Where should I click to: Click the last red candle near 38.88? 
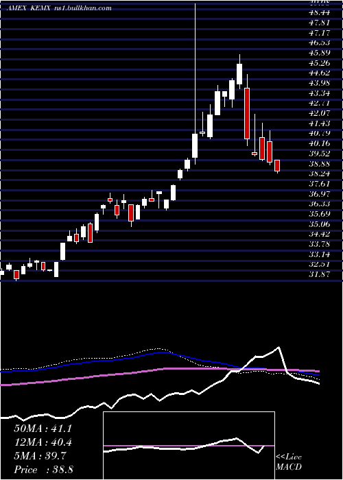click(277, 165)
